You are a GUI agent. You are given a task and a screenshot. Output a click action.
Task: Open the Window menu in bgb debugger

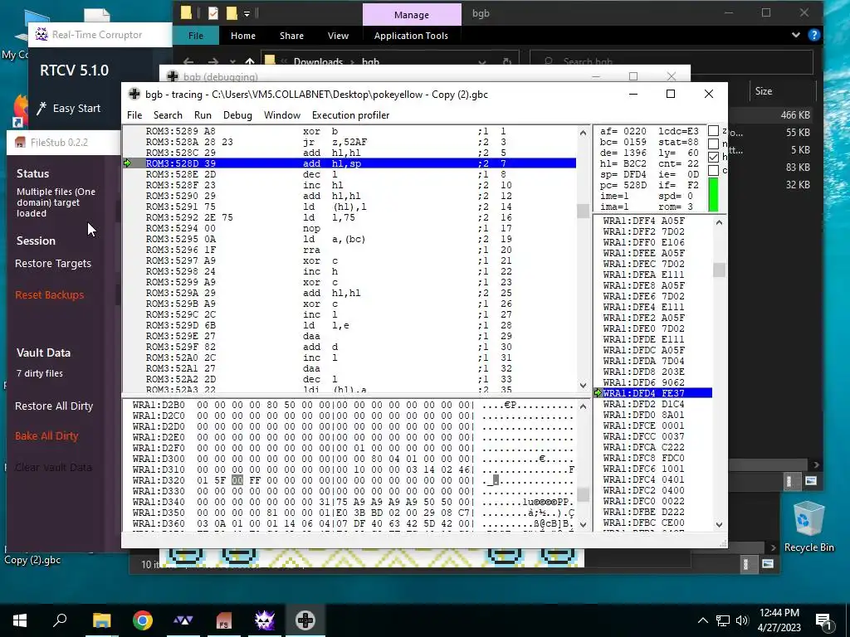coord(282,114)
